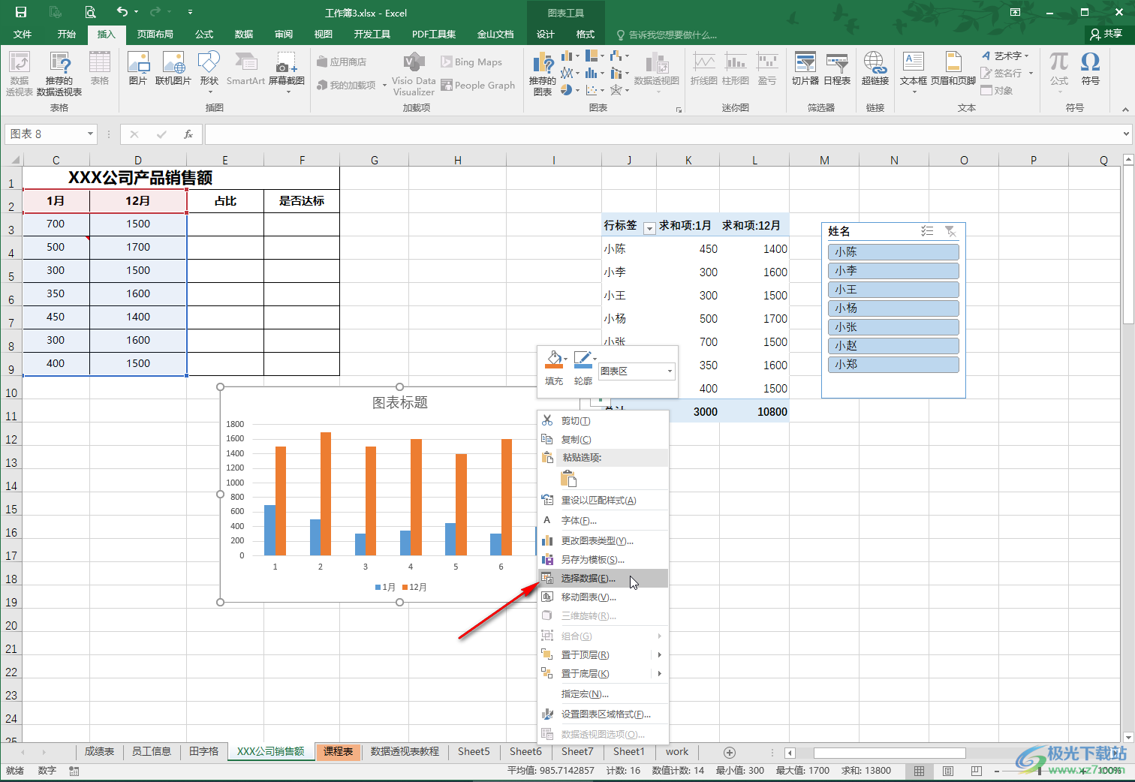The image size is (1135, 782).
Task: Insert a Symbol with the omega icon
Action: click(x=1091, y=69)
